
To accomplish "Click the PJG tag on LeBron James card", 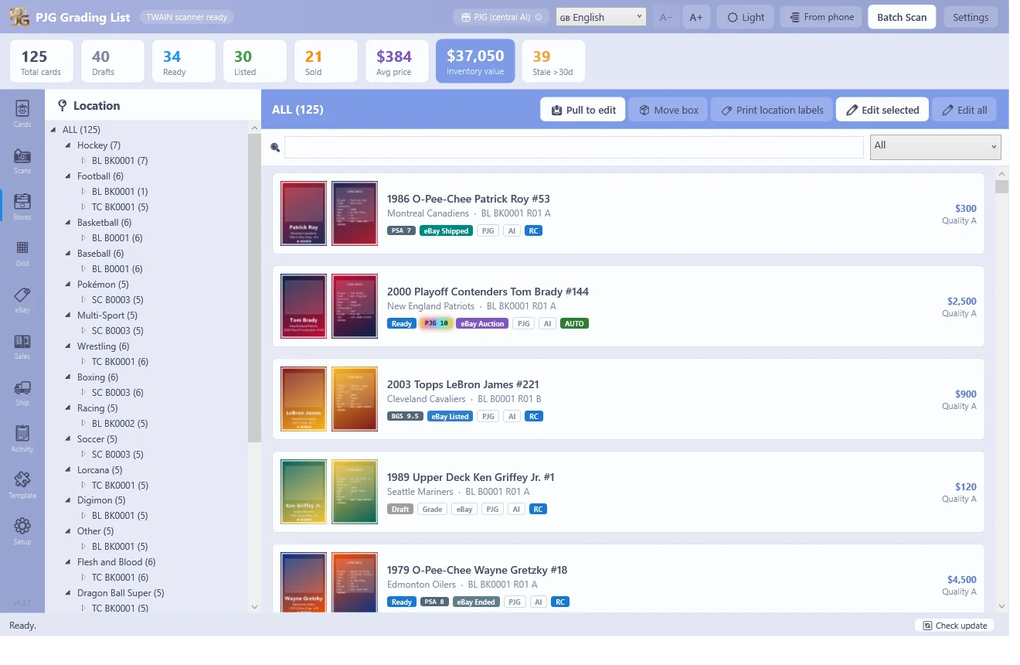I will coord(488,416).
